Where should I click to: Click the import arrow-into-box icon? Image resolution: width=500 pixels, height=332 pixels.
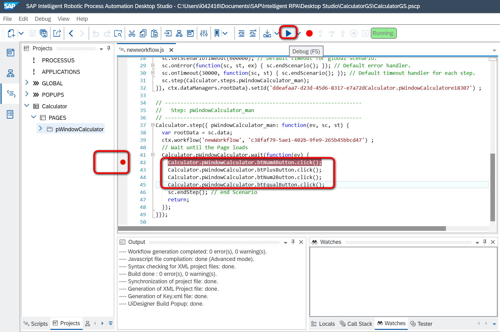[168, 33]
